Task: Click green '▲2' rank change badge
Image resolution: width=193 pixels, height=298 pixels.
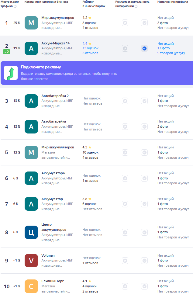Action: 6,52
